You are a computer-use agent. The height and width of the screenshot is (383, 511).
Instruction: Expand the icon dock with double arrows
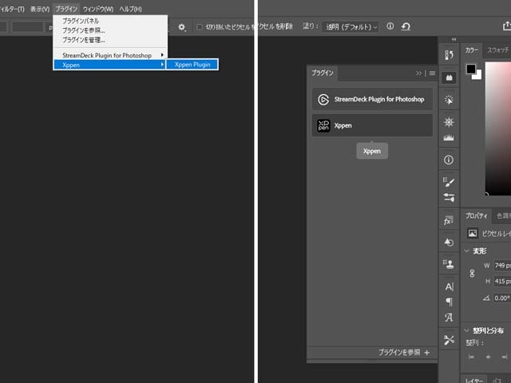[454, 40]
